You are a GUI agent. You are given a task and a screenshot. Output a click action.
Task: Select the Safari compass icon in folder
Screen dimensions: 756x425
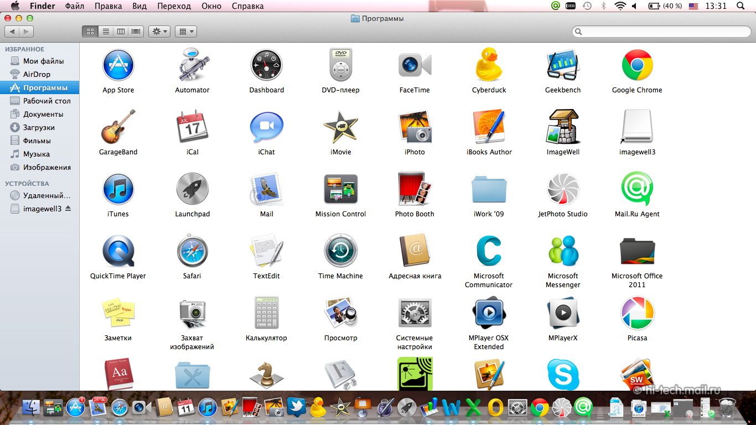coord(193,251)
